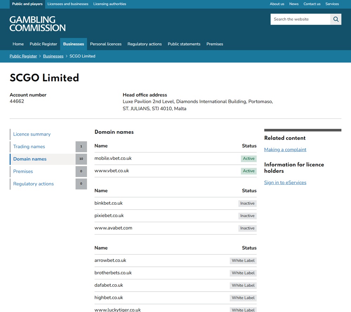Image resolution: width=351 pixels, height=312 pixels.
Task: Click the SCGO Limited page heading
Action: pos(44,78)
